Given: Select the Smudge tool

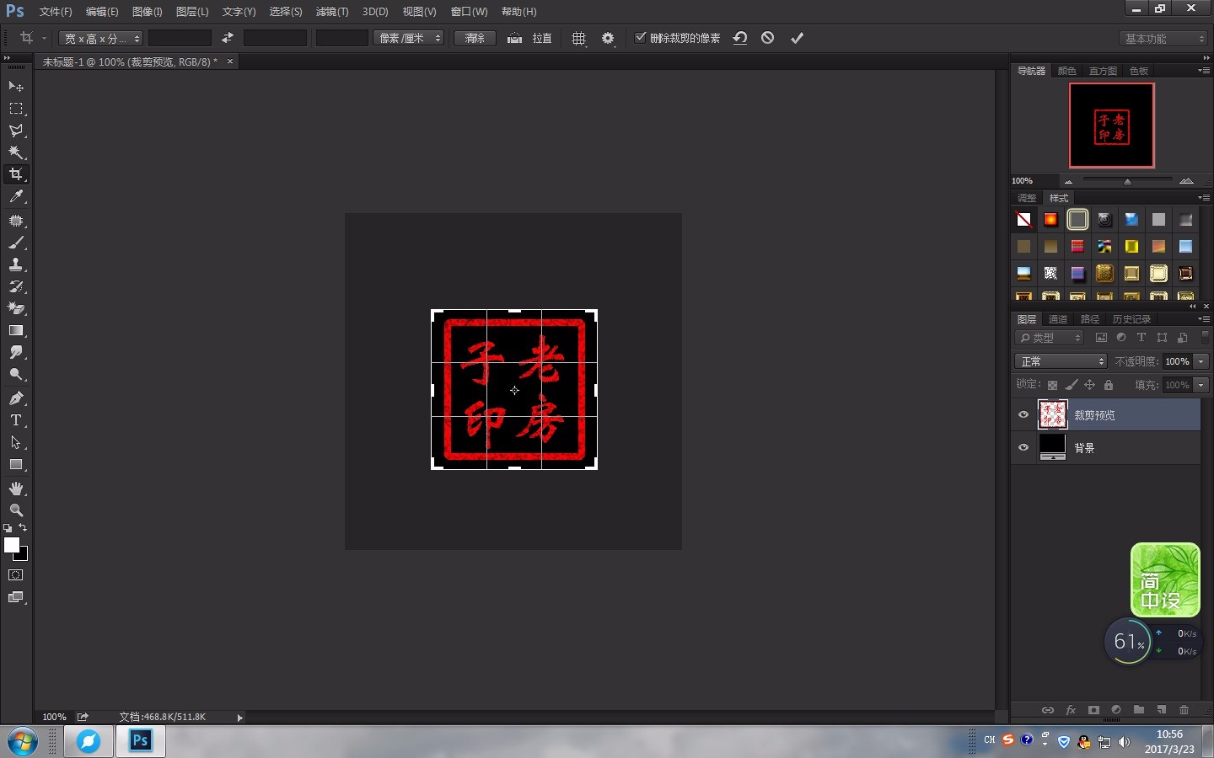Looking at the screenshot, I should [x=16, y=352].
